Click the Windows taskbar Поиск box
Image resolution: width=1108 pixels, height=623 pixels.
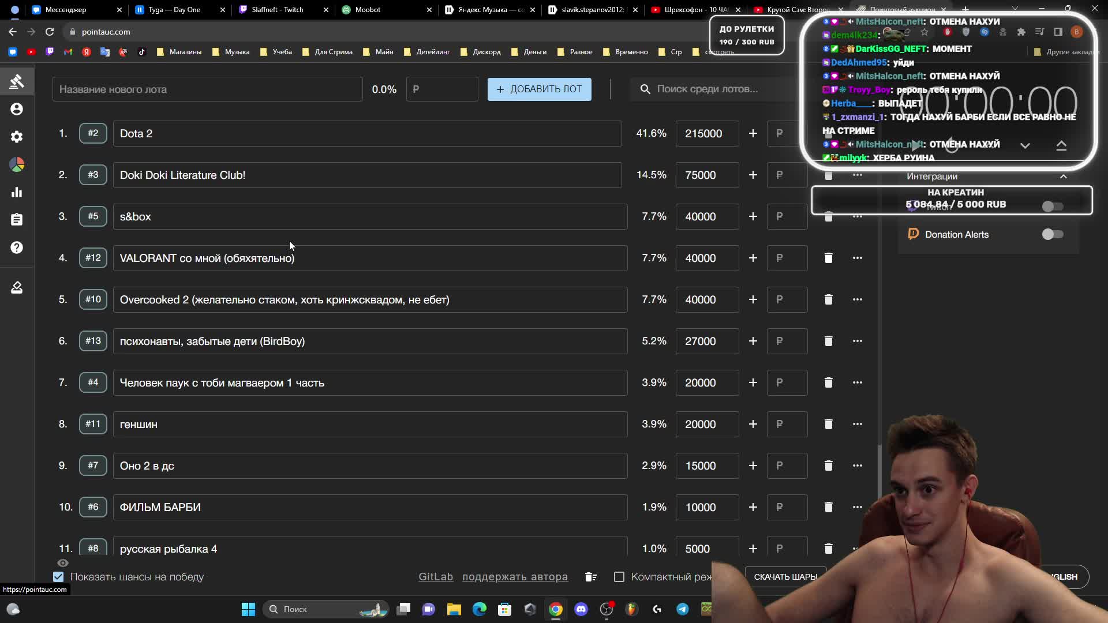pos(326,609)
